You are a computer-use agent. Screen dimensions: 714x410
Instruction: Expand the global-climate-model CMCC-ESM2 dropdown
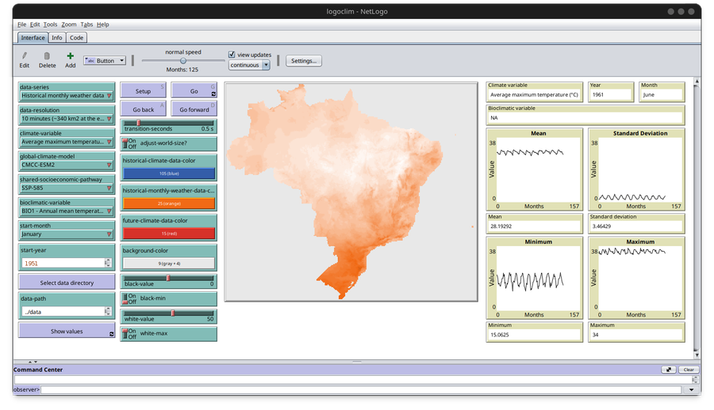tap(67, 165)
